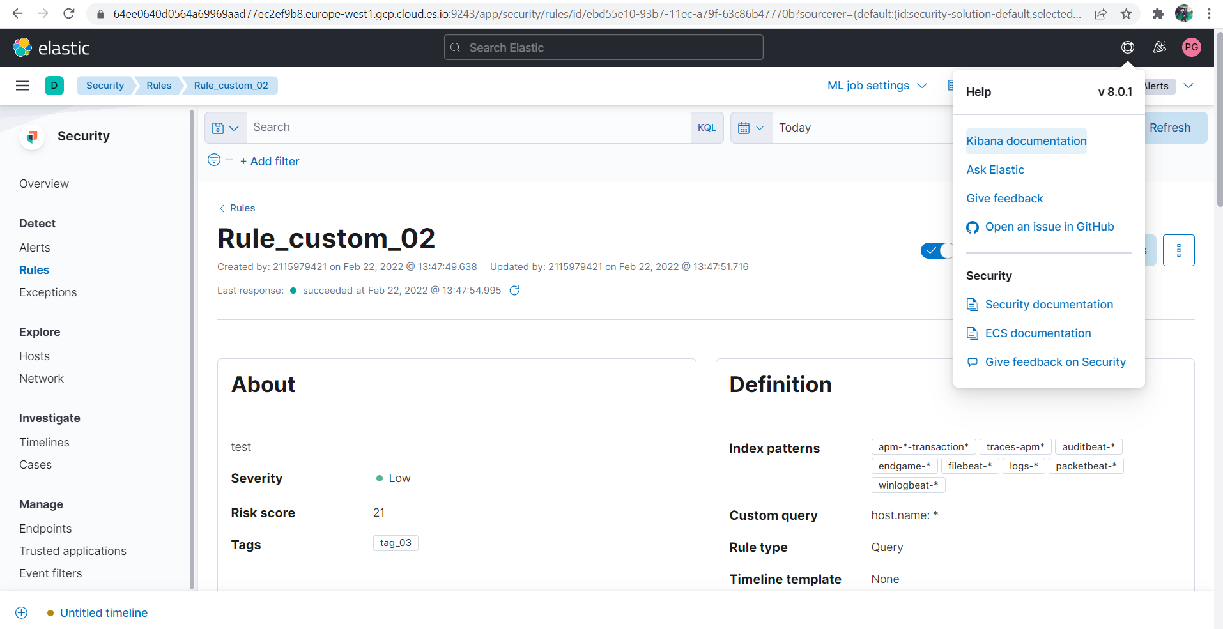Open the KQL query language dropdown

[707, 127]
